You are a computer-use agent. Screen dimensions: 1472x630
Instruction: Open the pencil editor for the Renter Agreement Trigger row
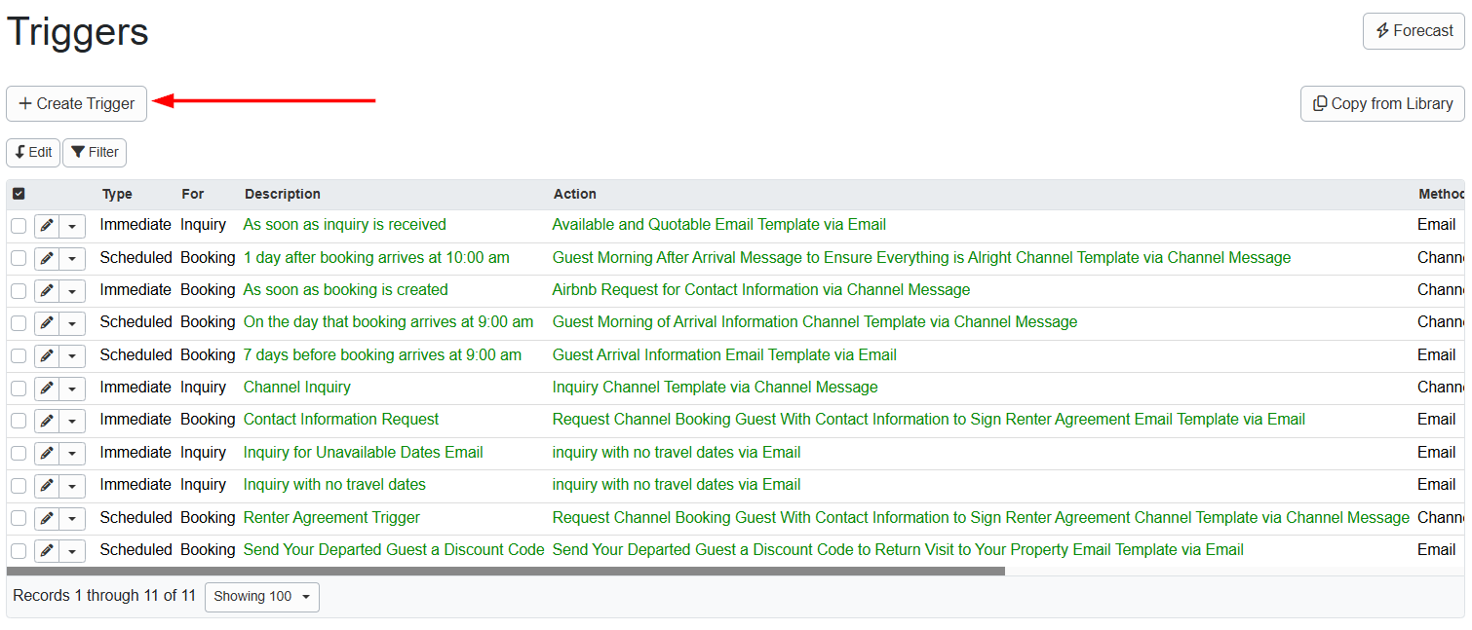[45, 517]
